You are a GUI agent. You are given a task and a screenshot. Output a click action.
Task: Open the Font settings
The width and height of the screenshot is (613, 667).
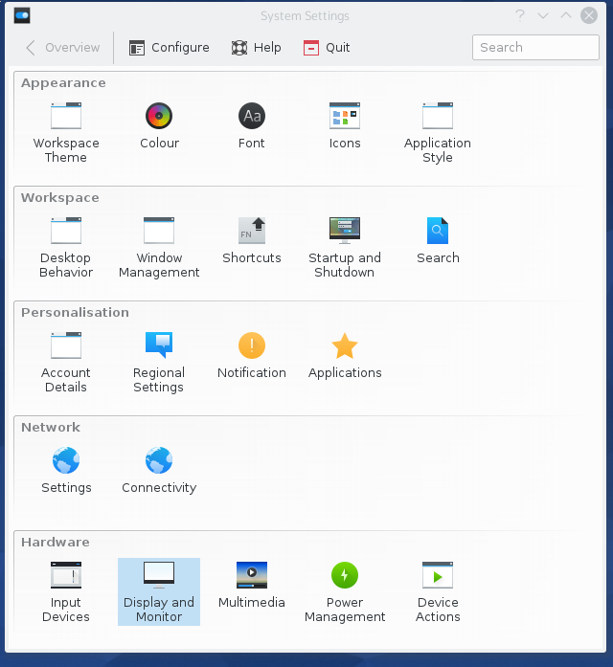252,125
